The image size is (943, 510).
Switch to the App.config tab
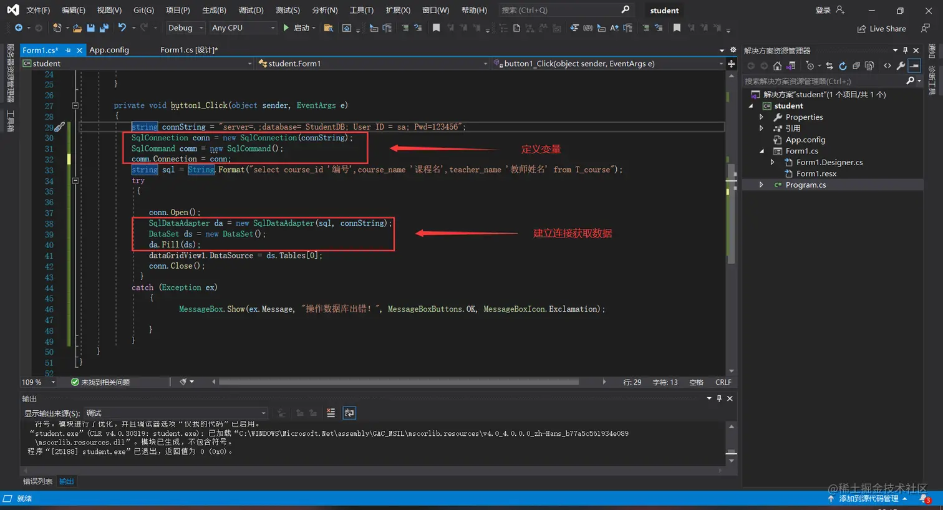109,51
